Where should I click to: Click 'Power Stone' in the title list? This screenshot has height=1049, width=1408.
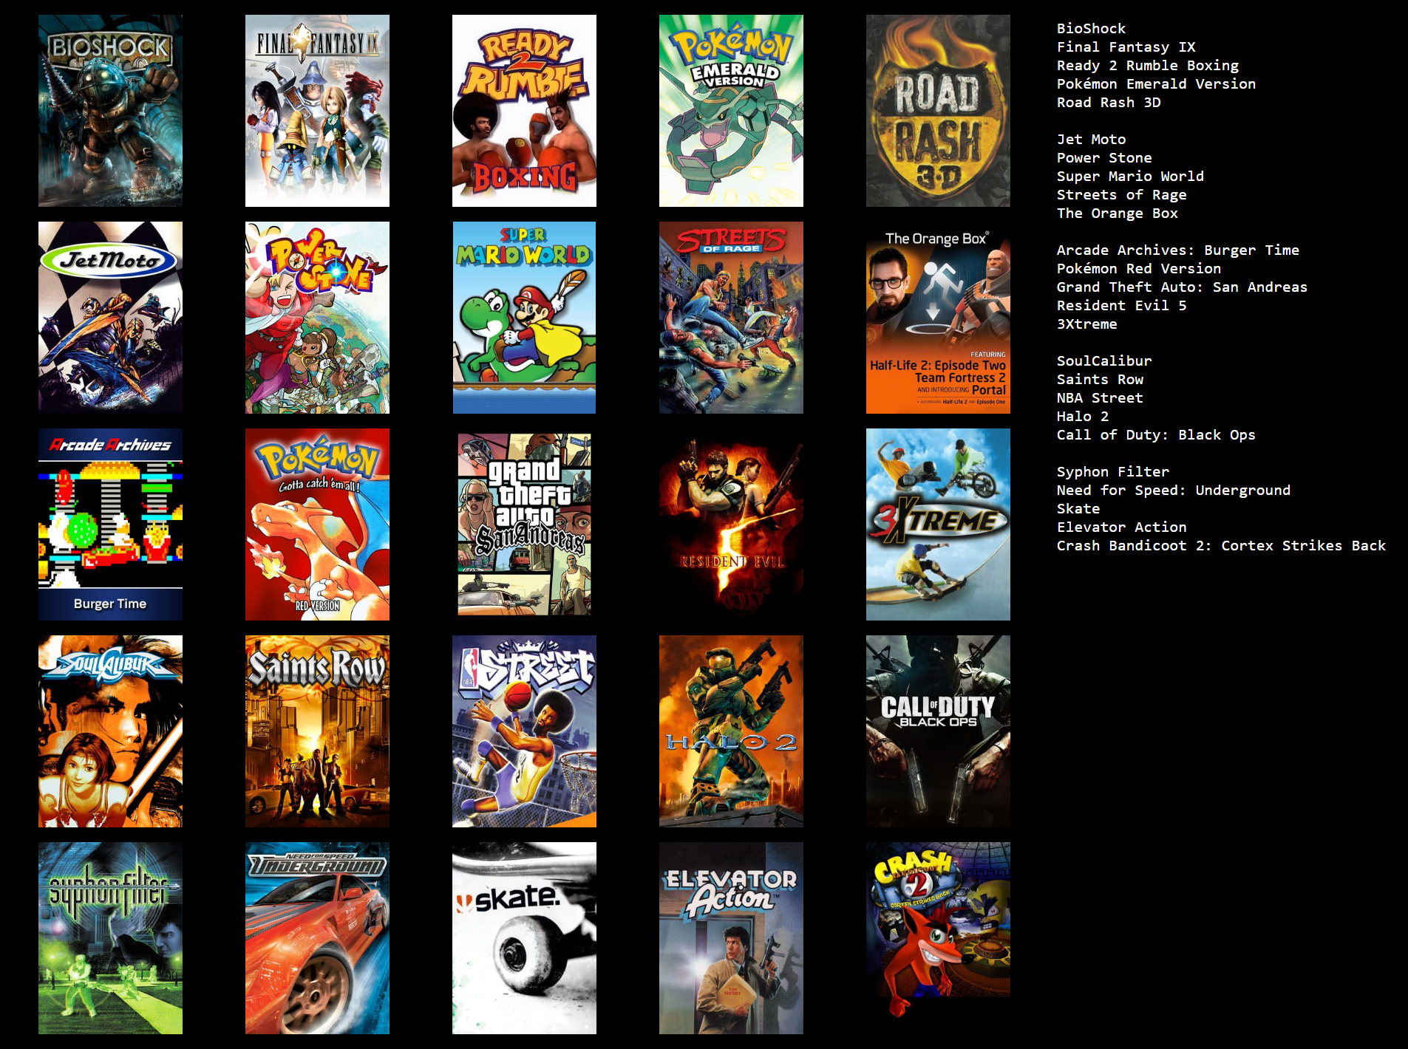pyautogui.click(x=1104, y=158)
